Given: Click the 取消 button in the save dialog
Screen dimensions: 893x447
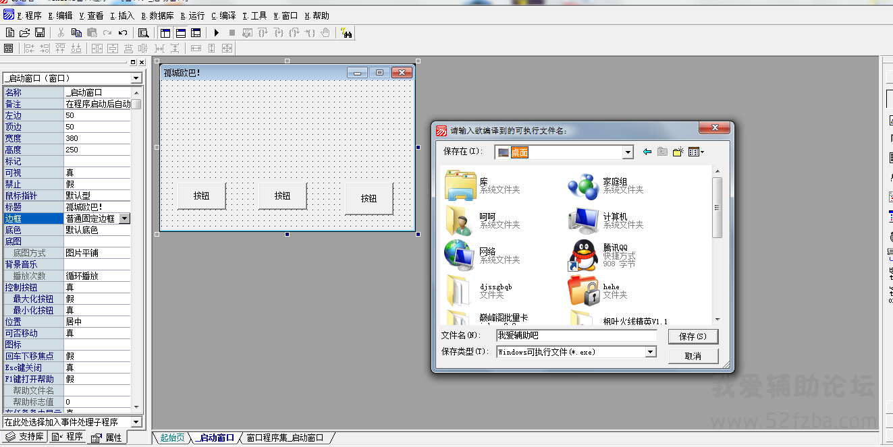Looking at the screenshot, I should pyautogui.click(x=693, y=356).
